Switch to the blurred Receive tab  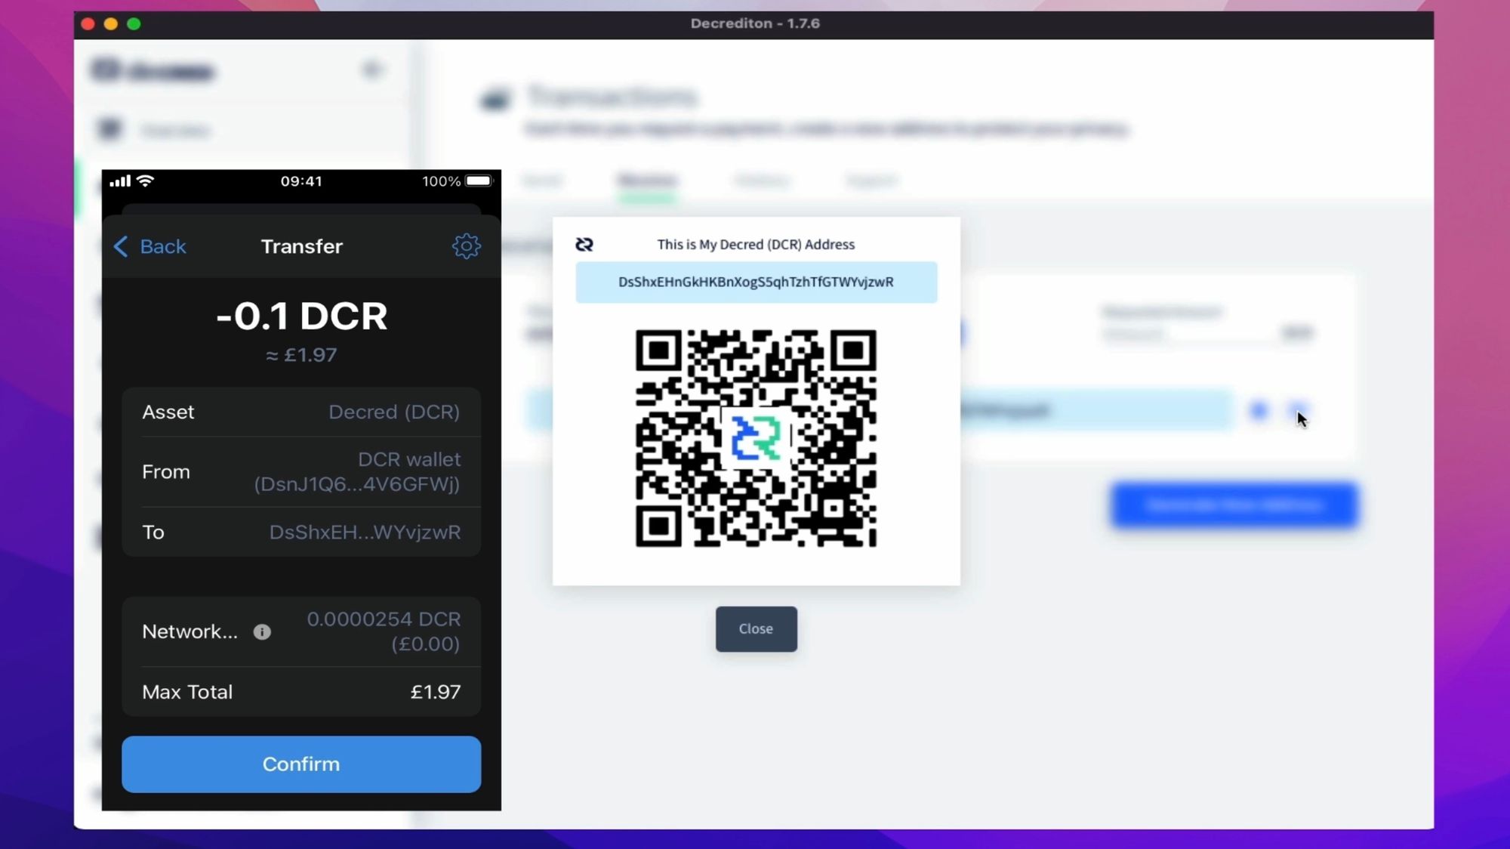click(647, 181)
